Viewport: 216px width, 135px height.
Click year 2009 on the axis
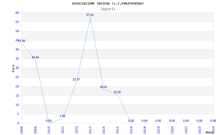35,130
